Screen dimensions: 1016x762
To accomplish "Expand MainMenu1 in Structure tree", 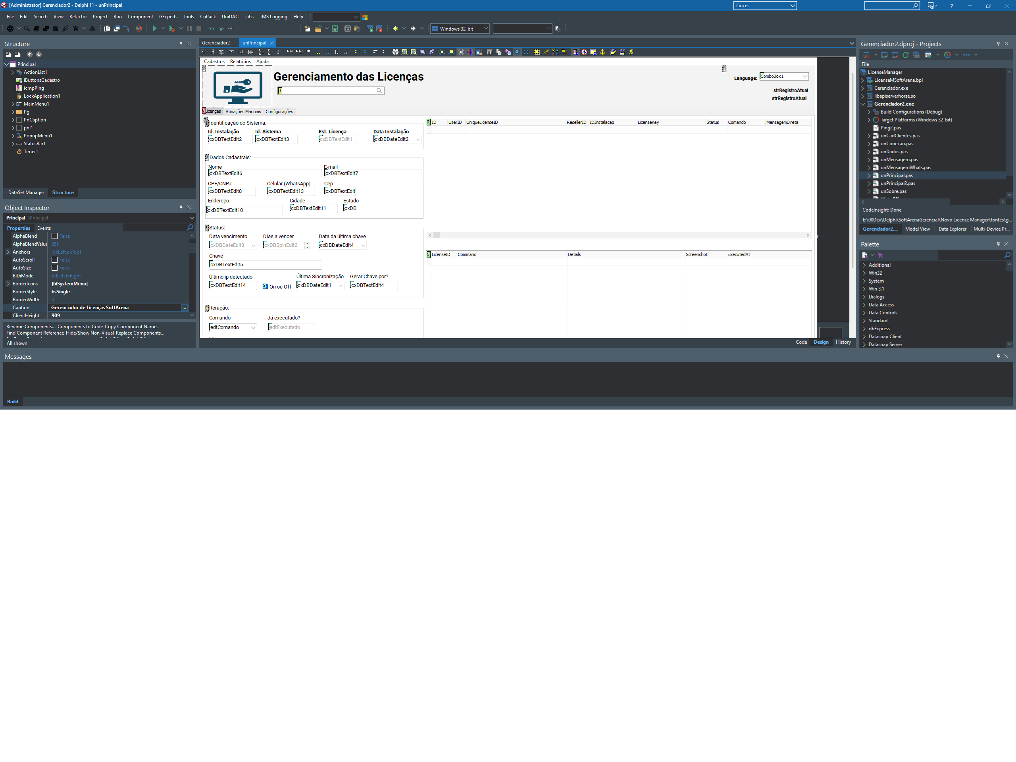I will (12, 104).
